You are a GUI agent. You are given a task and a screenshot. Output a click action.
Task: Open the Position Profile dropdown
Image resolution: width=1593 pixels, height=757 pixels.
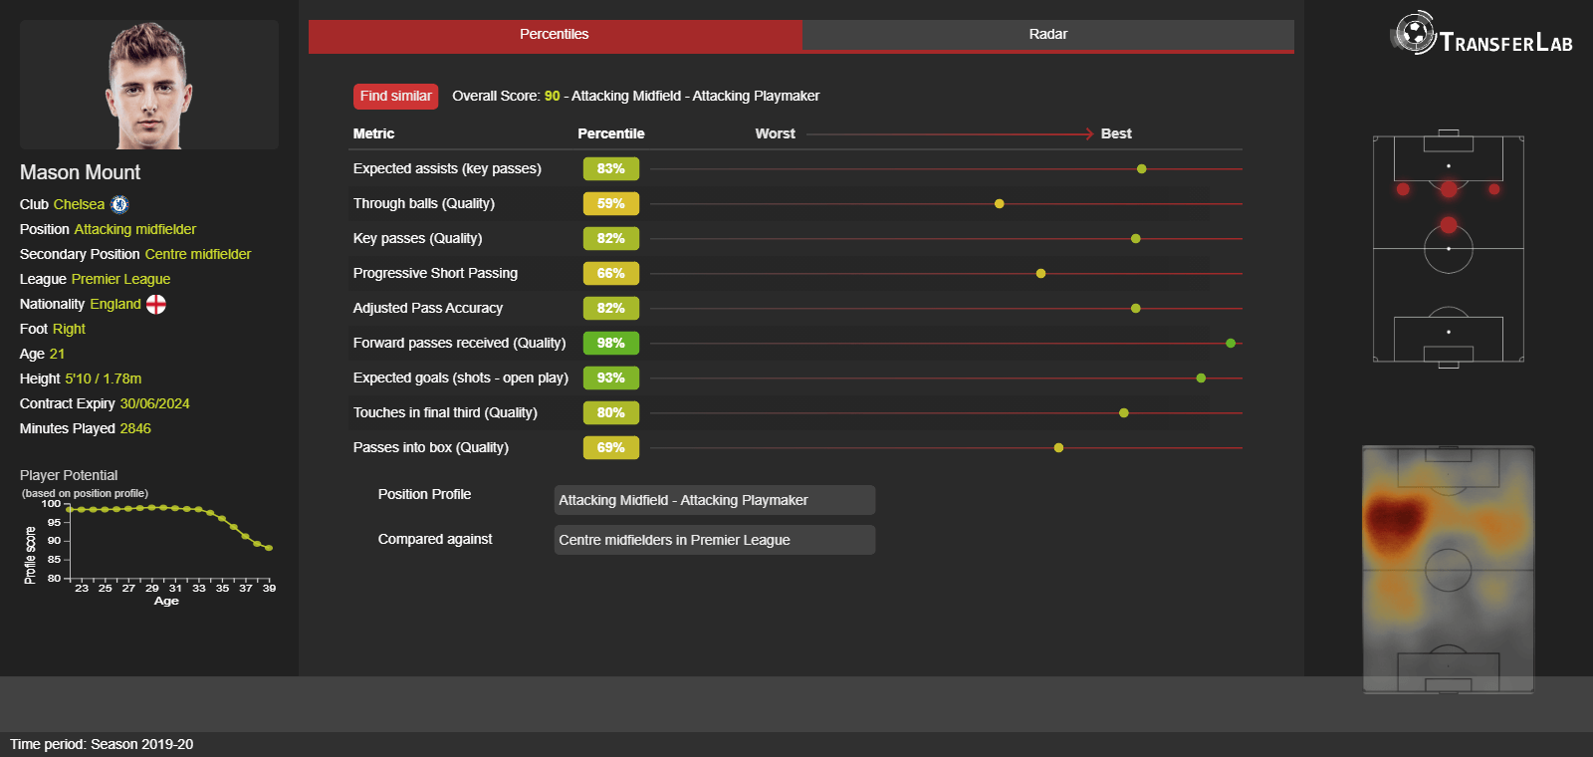[715, 500]
